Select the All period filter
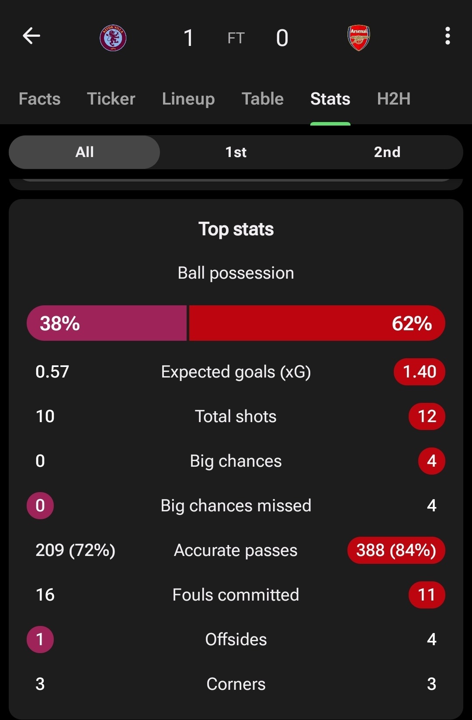Image resolution: width=472 pixels, height=720 pixels. click(84, 152)
